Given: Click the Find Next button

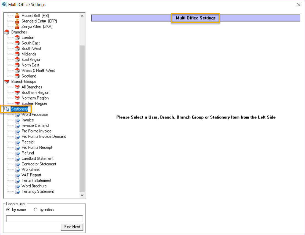Looking at the screenshot, I should (x=72, y=227).
